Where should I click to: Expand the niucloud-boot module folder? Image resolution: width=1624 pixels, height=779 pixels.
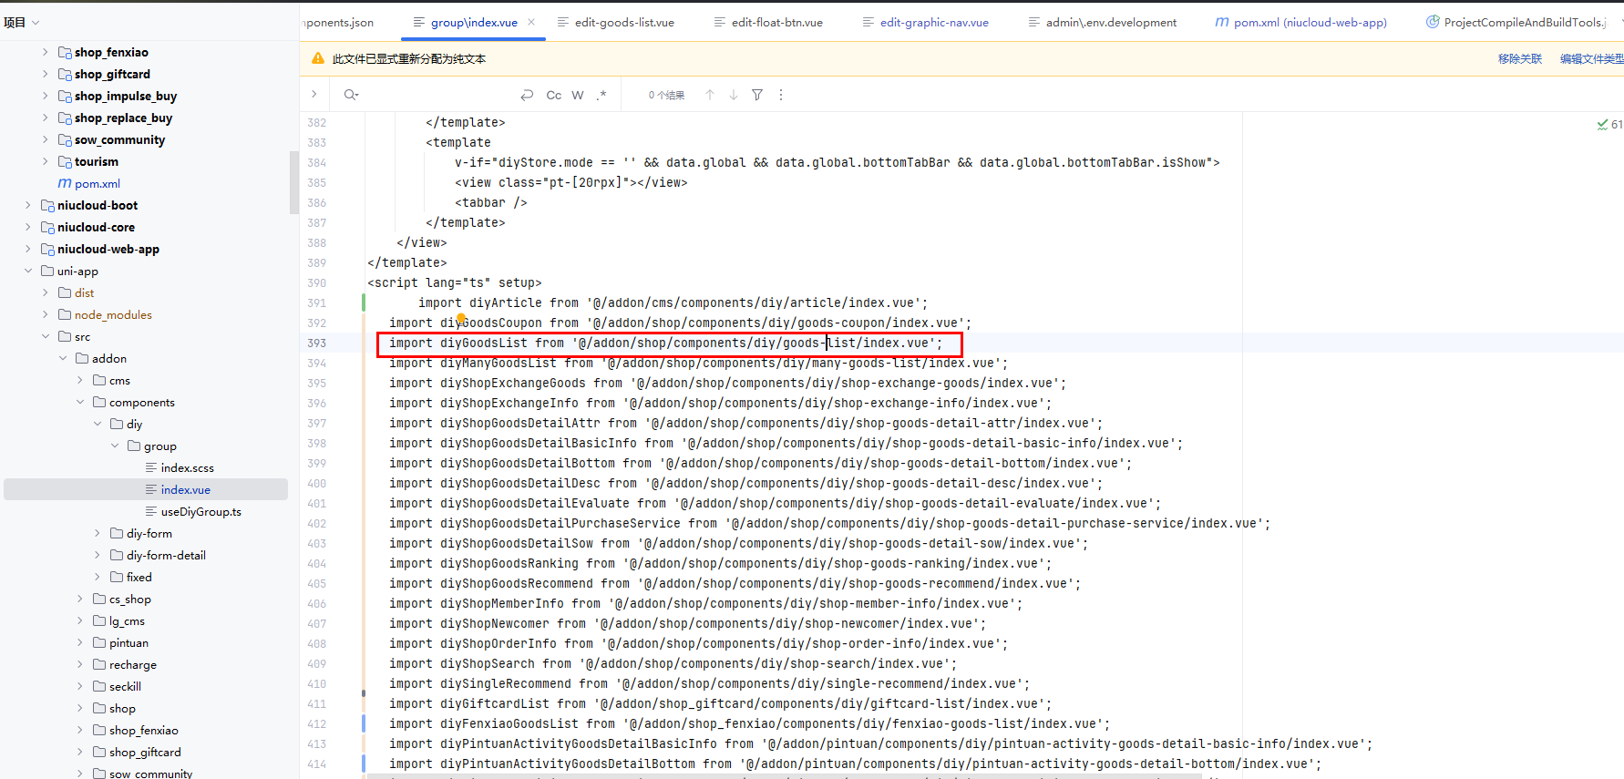point(28,205)
